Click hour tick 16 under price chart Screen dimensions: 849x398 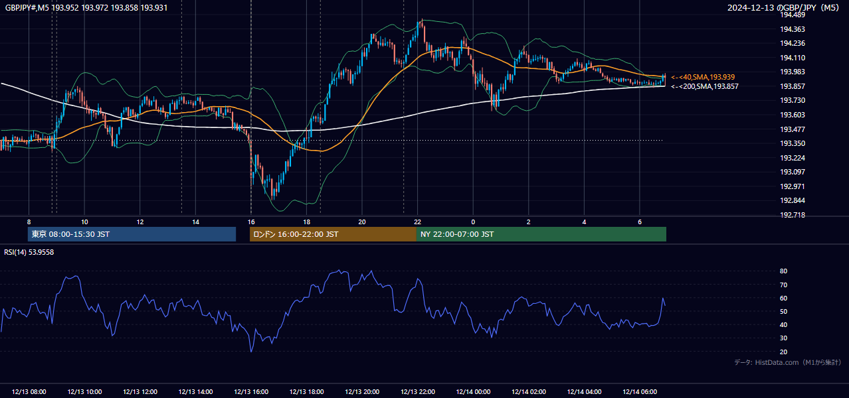coord(251,222)
